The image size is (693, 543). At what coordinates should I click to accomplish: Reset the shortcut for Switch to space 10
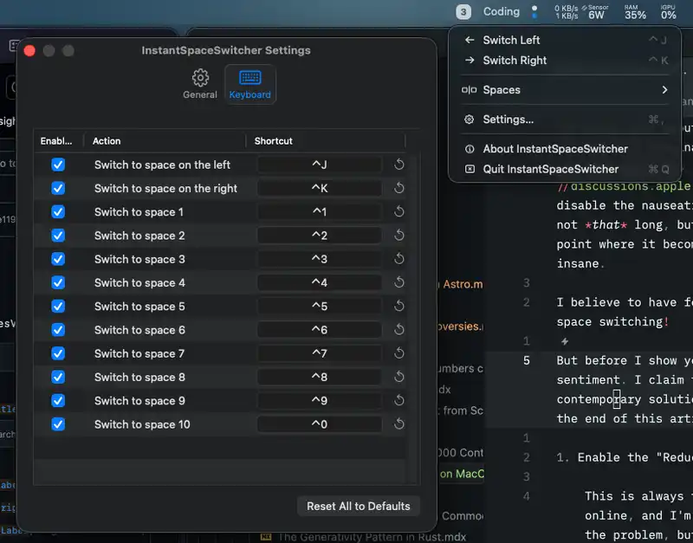(x=399, y=424)
